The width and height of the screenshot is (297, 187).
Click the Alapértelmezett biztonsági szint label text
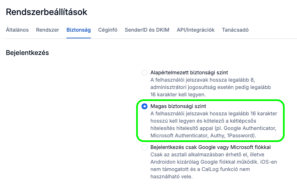pos(189,72)
